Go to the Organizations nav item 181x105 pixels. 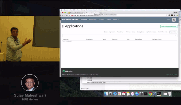[x=93, y=20]
